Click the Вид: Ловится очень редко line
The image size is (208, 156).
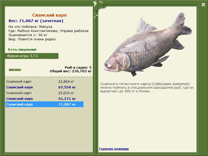pos(32,39)
